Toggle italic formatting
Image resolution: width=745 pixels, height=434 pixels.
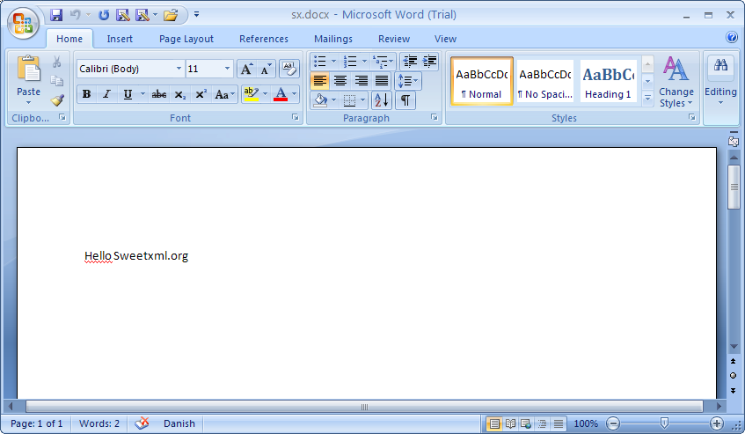point(107,94)
